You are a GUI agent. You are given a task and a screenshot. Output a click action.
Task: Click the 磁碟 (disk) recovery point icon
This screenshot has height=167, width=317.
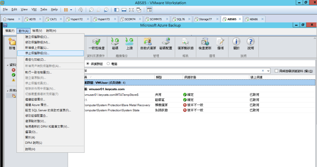click(x=115, y=43)
